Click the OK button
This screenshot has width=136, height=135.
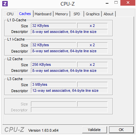121,130
